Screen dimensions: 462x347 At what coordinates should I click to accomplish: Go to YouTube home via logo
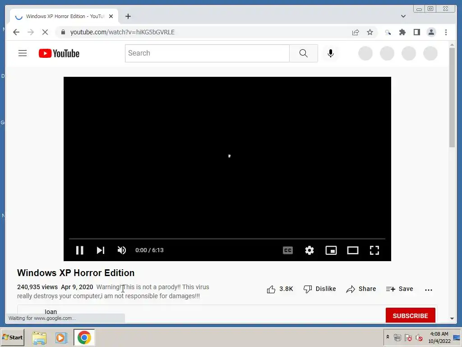[59, 53]
